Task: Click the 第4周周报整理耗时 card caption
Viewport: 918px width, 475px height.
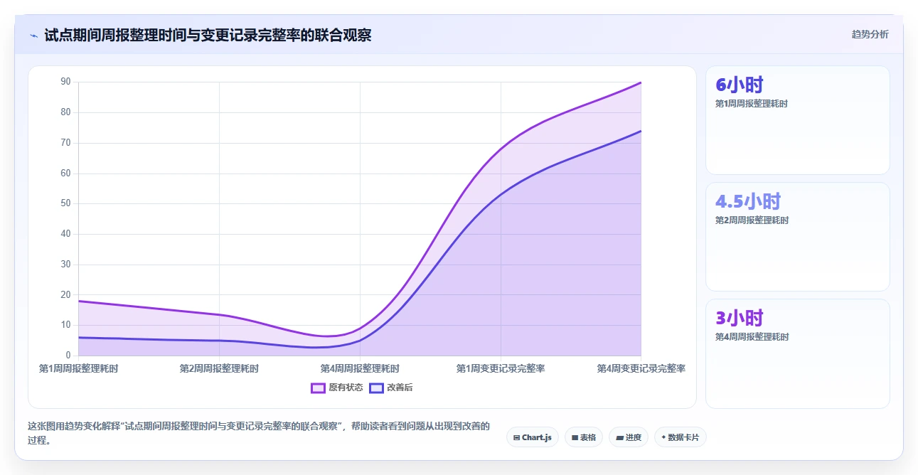Action: [752, 337]
